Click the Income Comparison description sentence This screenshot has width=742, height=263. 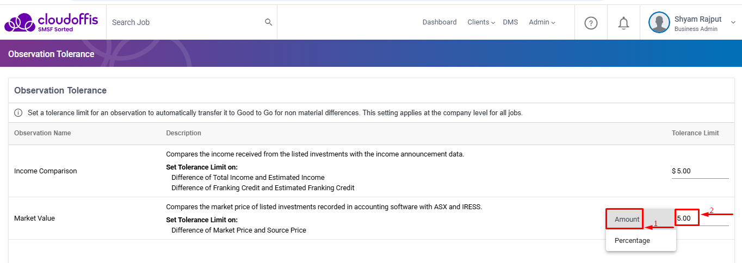tap(315, 154)
